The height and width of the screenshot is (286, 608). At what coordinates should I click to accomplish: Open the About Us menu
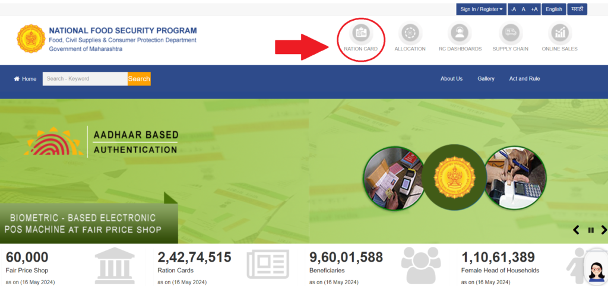pos(451,79)
